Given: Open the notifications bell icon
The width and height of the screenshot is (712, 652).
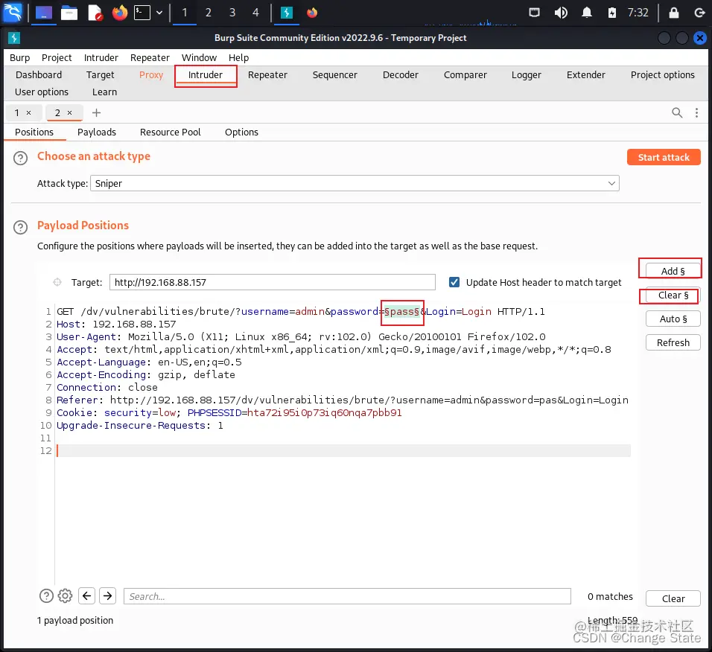Looking at the screenshot, I should (587, 13).
